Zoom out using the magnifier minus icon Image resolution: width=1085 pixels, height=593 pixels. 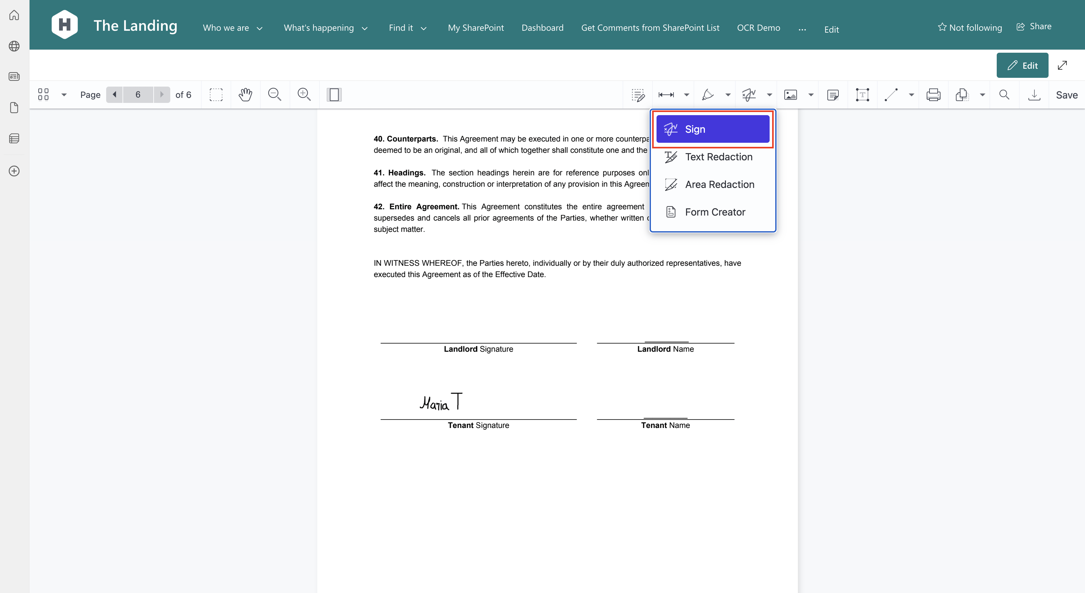click(274, 94)
